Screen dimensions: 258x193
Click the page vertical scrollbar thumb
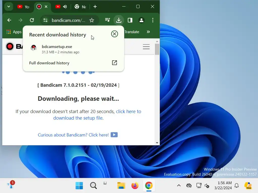[157, 49]
